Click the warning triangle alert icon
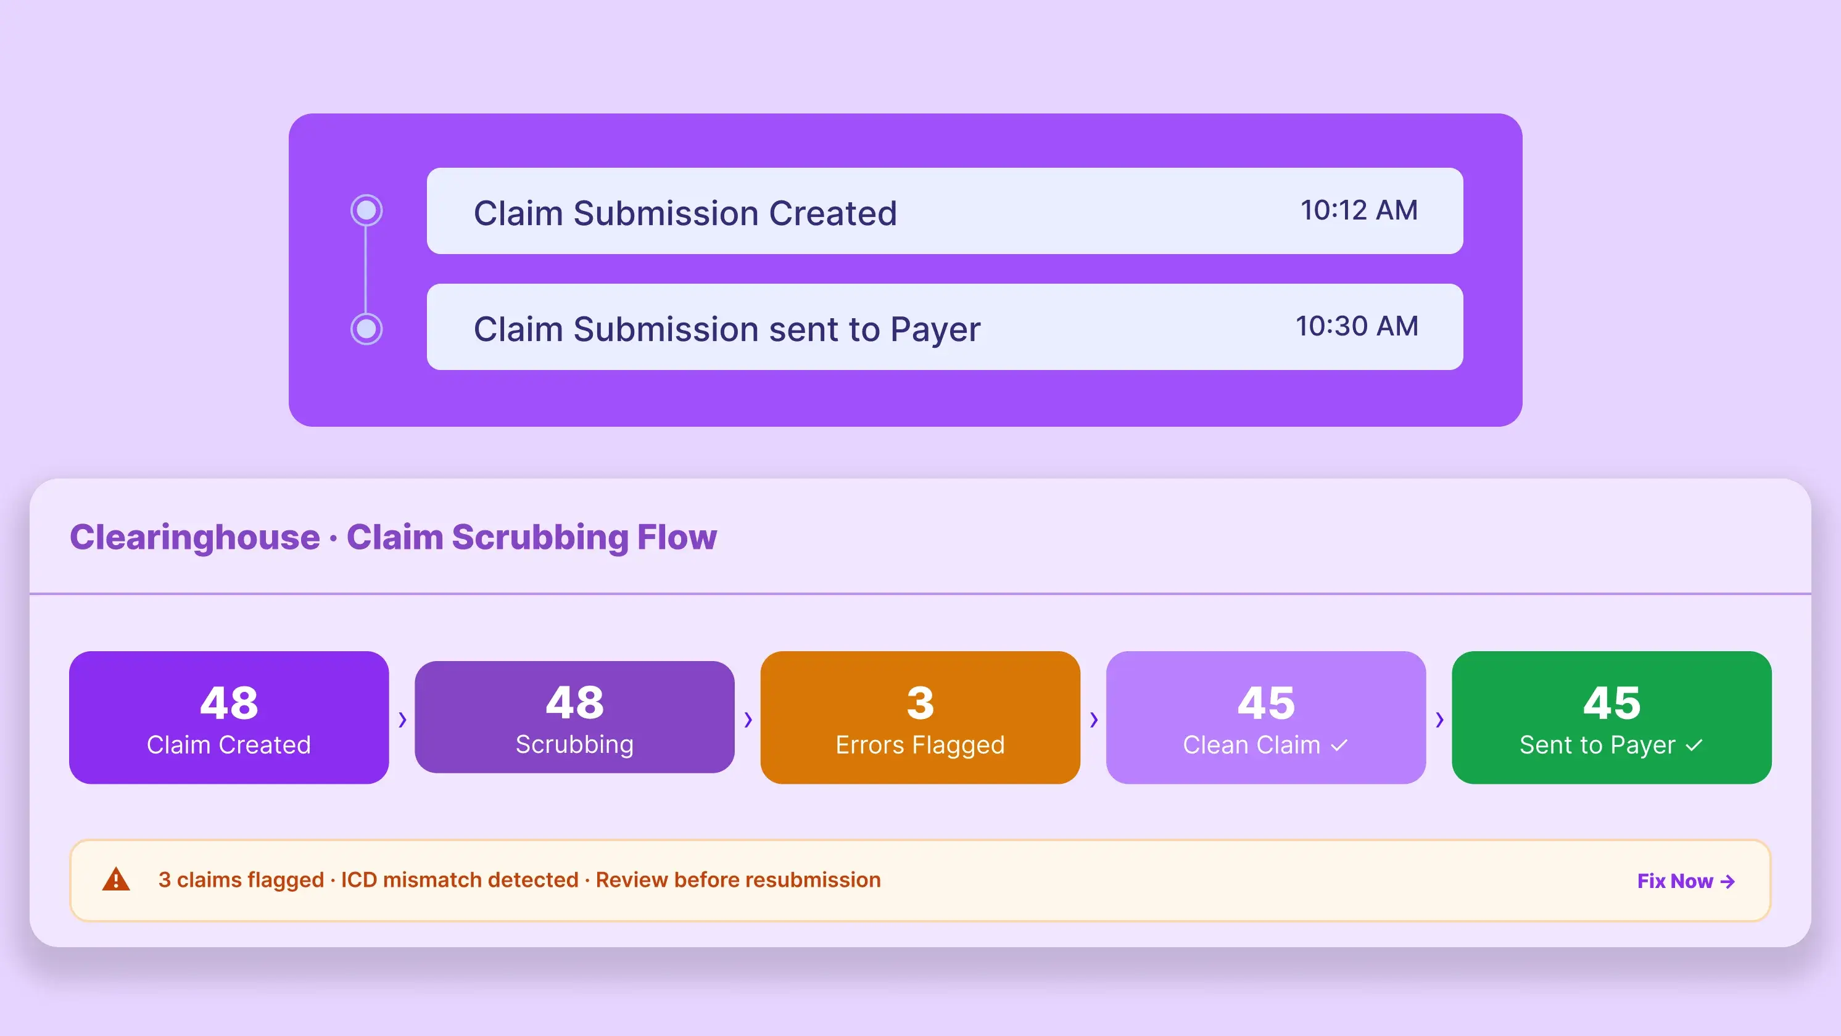The image size is (1841, 1036). coord(116,879)
